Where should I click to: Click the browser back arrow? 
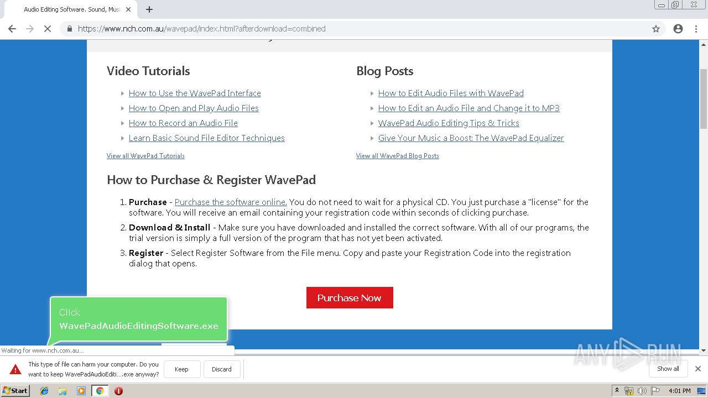(12, 29)
